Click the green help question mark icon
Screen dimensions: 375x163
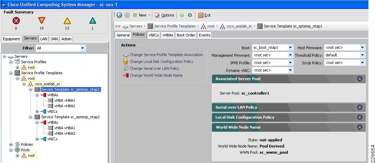(x=182, y=15)
